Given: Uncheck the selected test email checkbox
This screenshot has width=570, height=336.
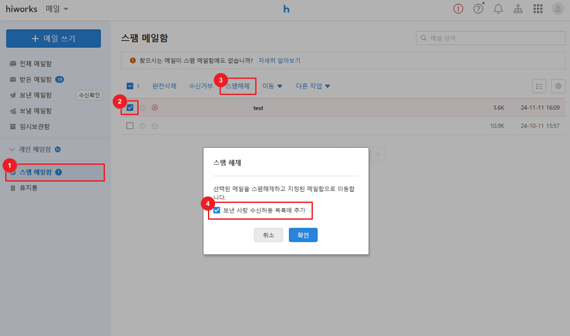Looking at the screenshot, I should pos(130,107).
